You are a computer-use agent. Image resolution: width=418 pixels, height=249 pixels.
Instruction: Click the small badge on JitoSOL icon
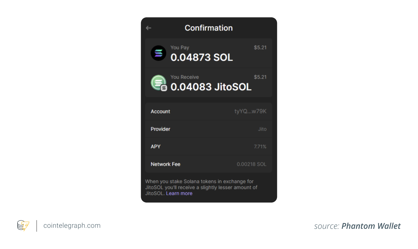(163, 88)
